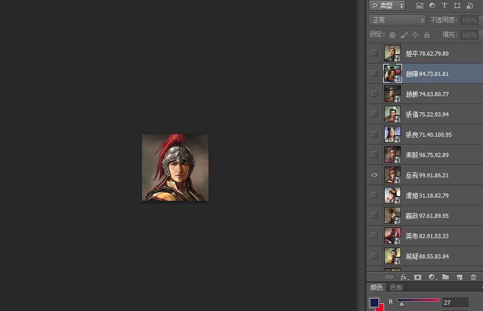The image size is (483, 311).
Task: Click the 填充 fill value field
Action: [x=469, y=35]
